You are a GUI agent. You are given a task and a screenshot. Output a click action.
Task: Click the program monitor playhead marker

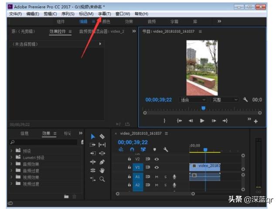coord(204,108)
